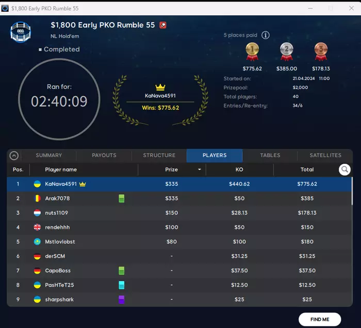Screen dimensions: 361x328
Task: Select player name Mstlovlobst
Action: 60,242
